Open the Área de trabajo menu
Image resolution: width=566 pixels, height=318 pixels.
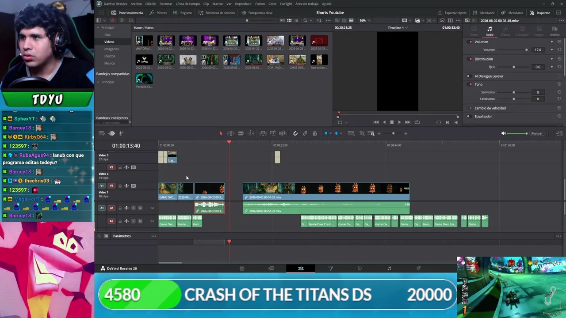point(307,4)
